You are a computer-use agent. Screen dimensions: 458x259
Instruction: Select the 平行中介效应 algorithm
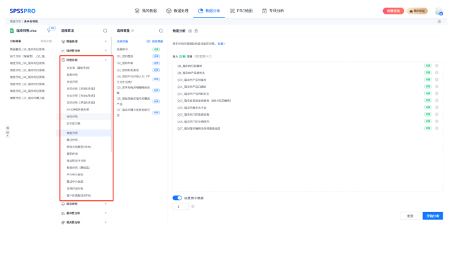(x=75, y=175)
